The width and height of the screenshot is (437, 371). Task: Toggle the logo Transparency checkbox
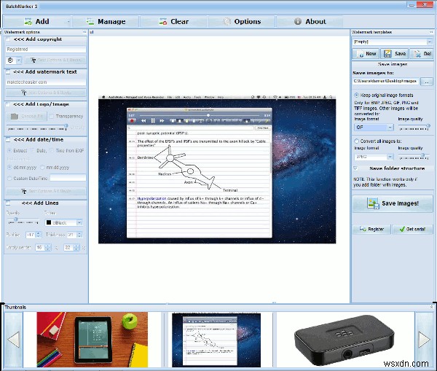pyautogui.click(x=52, y=116)
